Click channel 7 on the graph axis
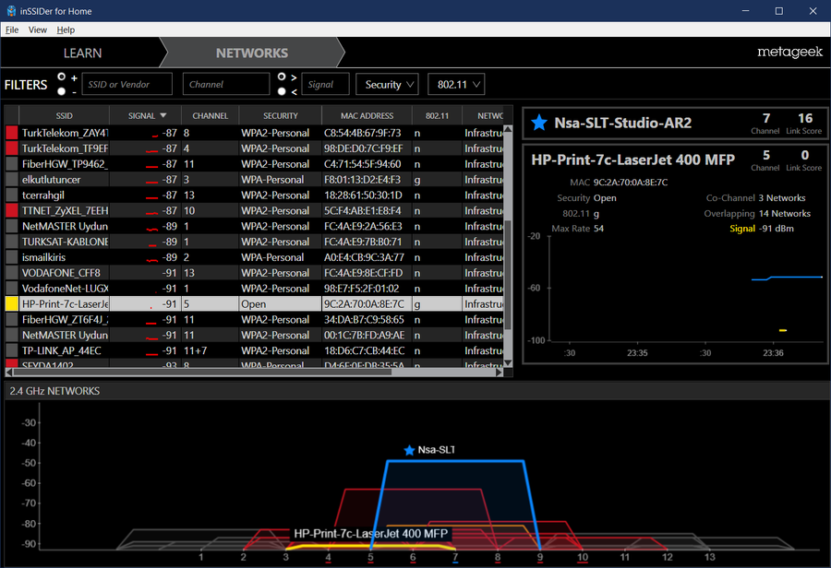The height and width of the screenshot is (568, 831). coord(455,556)
